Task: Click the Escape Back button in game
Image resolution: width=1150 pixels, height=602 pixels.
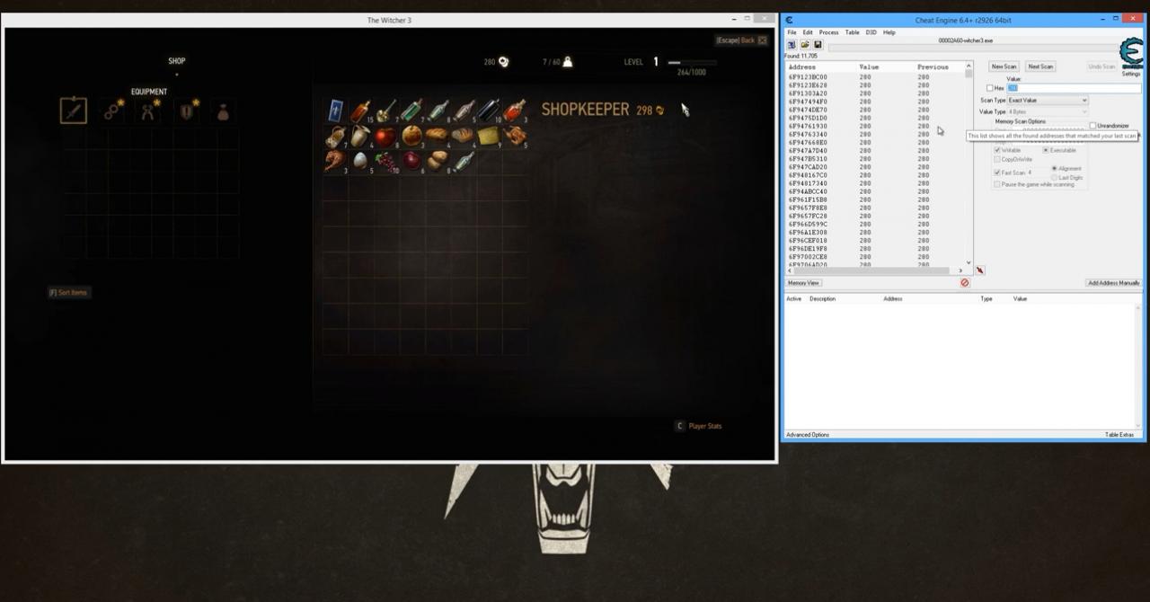Action: pos(741,40)
